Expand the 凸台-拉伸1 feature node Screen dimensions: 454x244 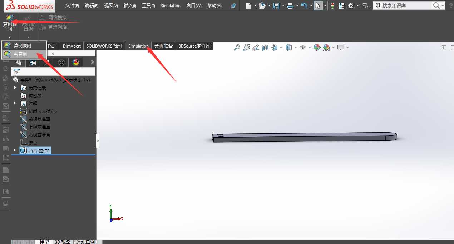[15, 150]
